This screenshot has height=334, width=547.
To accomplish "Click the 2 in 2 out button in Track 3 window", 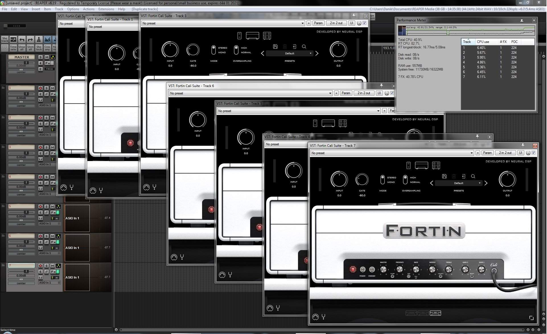I will pyautogui.click(x=336, y=23).
